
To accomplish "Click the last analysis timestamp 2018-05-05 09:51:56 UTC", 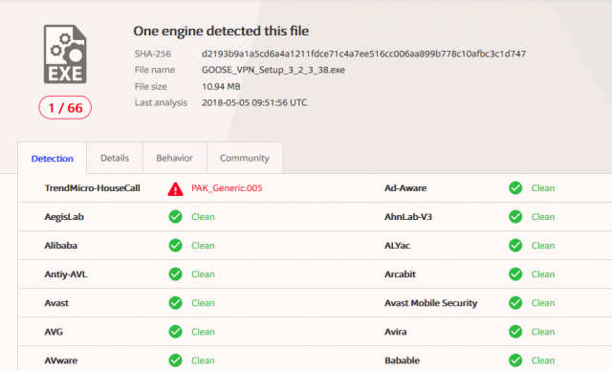I will coord(254,102).
